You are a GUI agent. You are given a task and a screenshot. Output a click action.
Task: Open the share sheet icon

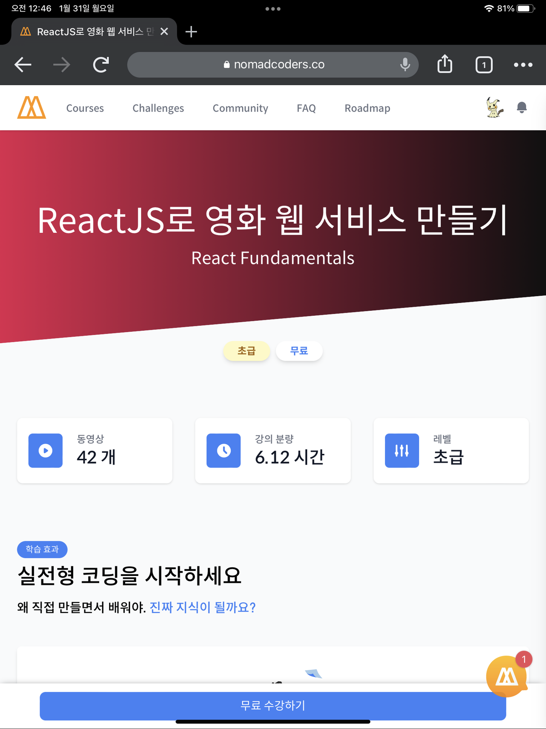point(445,64)
